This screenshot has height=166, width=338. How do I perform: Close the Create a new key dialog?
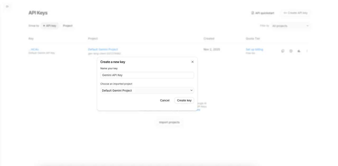coord(193,62)
